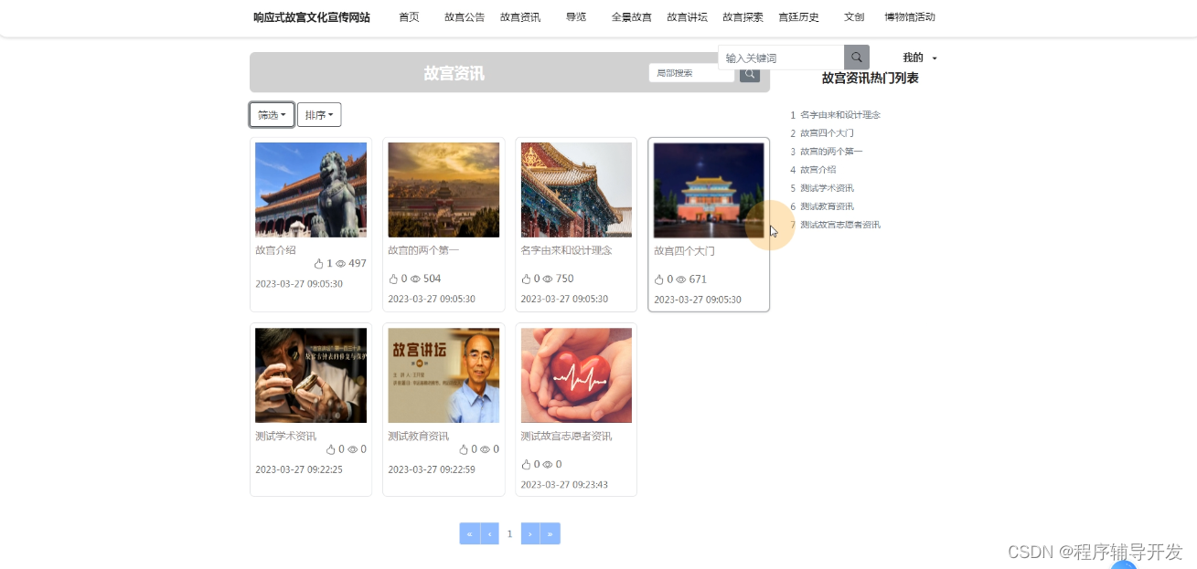Image resolution: width=1197 pixels, height=569 pixels.
Task: Open 宫廷历史 in the navigation bar
Action: click(x=798, y=17)
